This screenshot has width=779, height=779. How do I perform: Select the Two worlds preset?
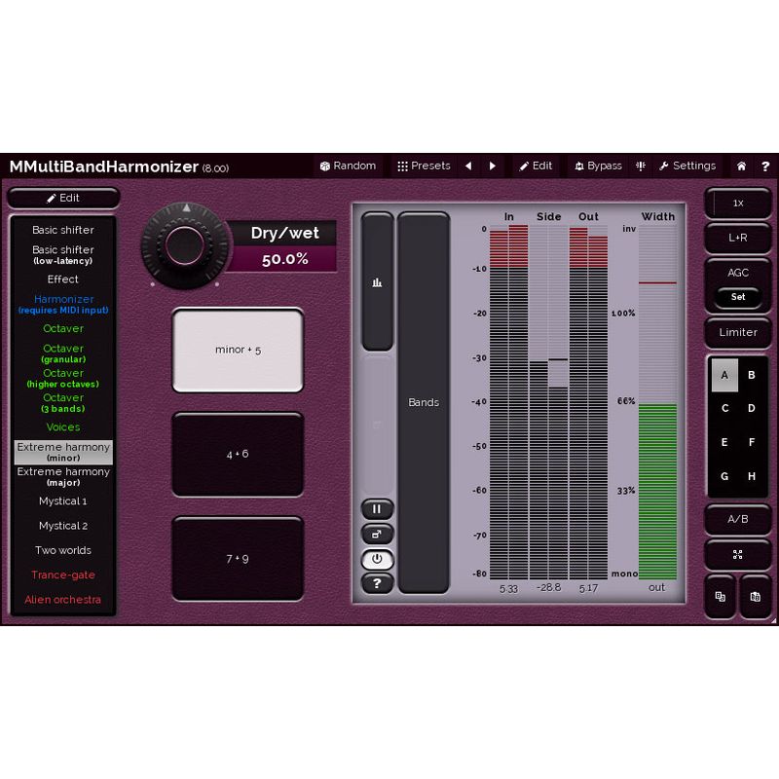(63, 550)
